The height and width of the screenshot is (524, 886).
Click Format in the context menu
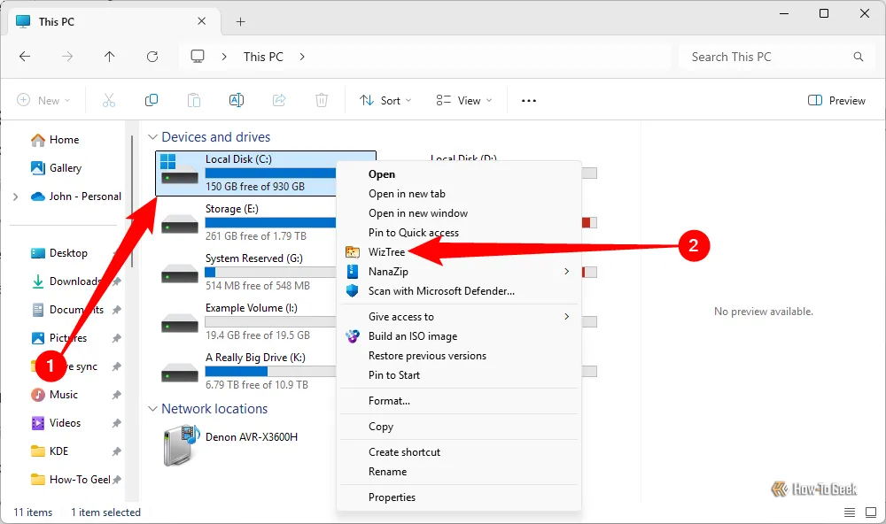tap(387, 400)
